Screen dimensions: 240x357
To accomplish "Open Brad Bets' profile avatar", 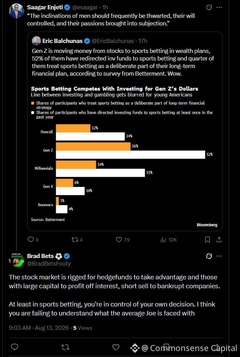I will (x=16, y=260).
